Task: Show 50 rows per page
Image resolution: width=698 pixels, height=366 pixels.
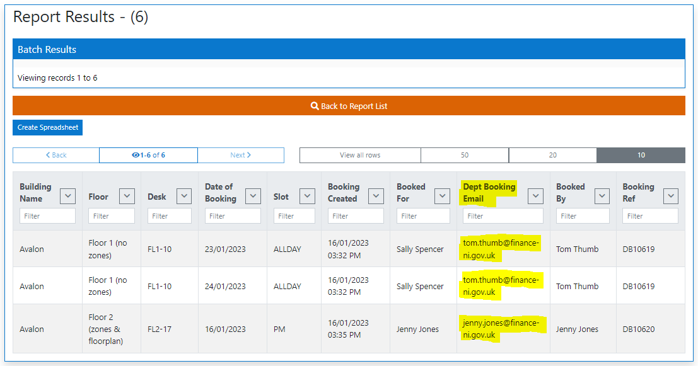Action: click(465, 155)
